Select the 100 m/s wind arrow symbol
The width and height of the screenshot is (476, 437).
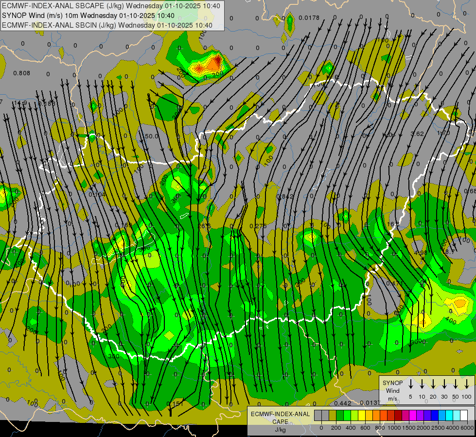point(467,384)
